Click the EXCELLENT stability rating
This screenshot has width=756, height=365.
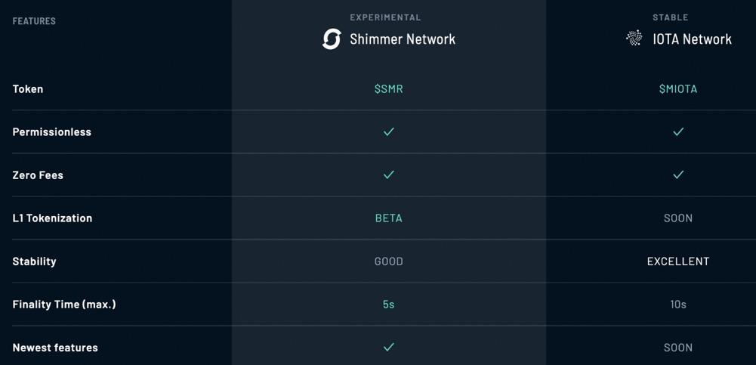pyautogui.click(x=678, y=261)
